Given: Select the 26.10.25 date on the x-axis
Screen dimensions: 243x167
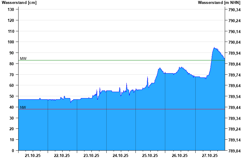Looking at the screenshot, I should pos(180,155).
